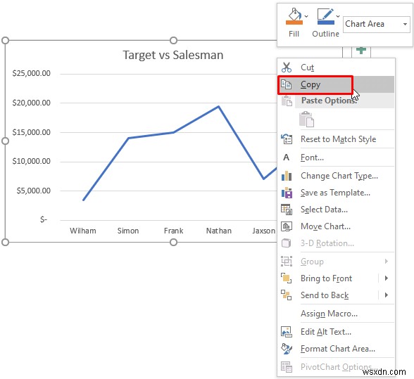
Task: Click the Target vs Salesman chart title
Action: coord(173,55)
